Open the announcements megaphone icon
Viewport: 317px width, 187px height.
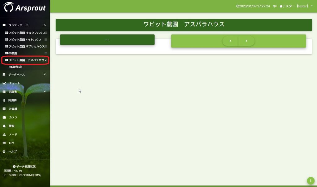275,6
